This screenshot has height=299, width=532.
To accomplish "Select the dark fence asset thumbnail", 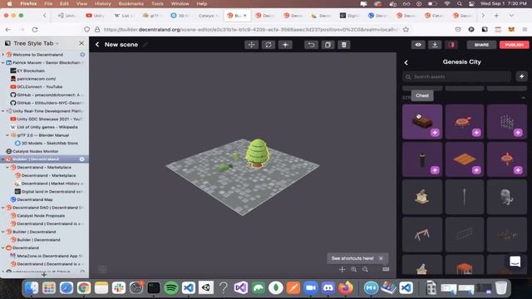I will point(464,234).
